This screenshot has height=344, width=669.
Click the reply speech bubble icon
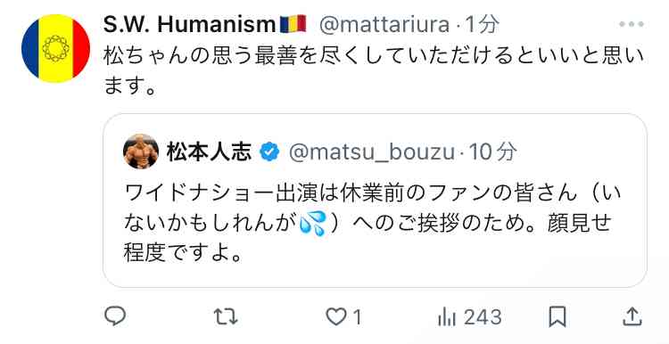pos(115,316)
